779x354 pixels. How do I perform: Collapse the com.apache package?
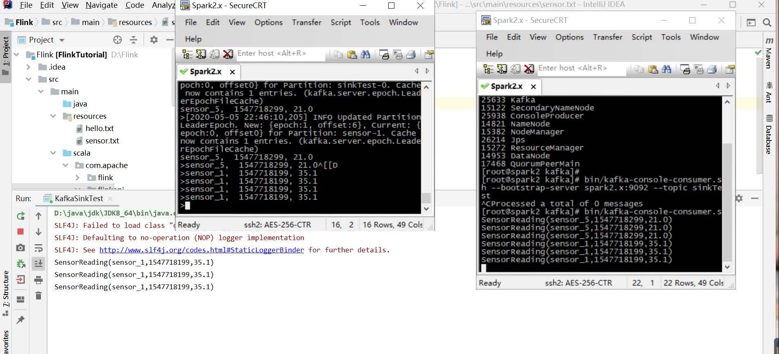point(66,165)
